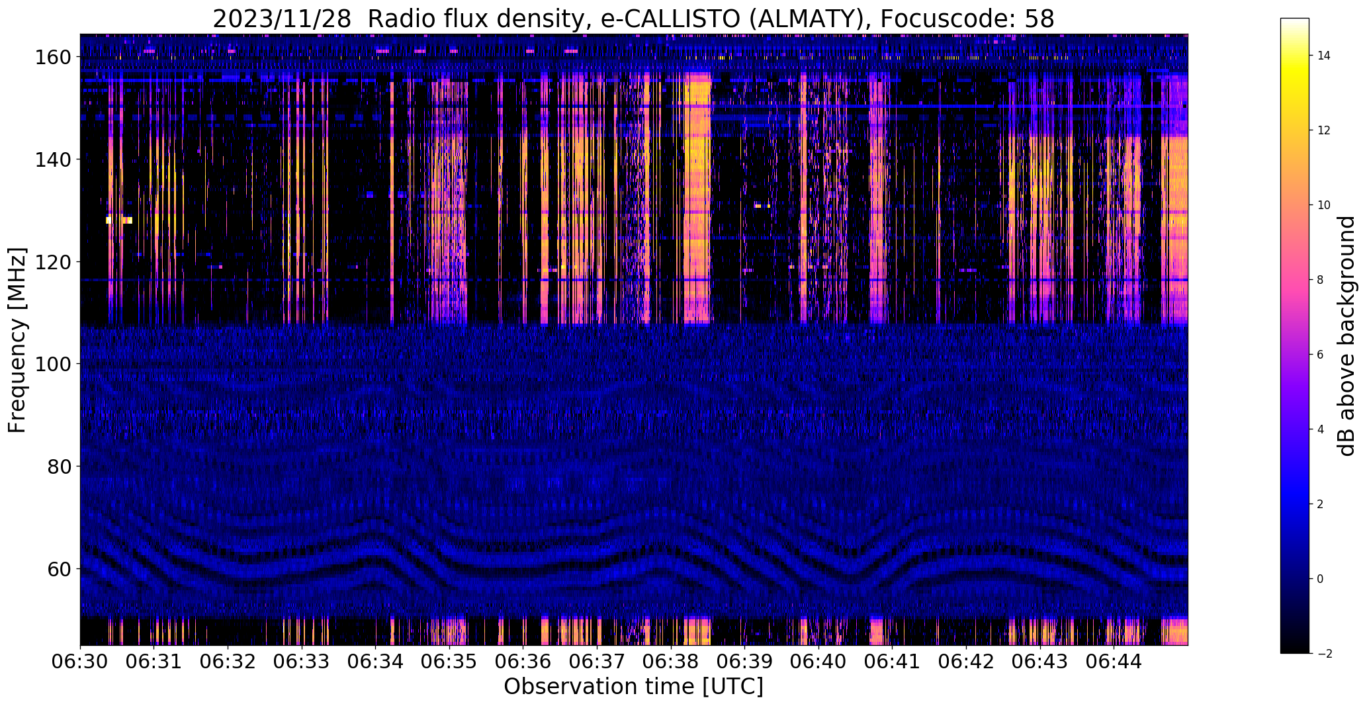This screenshot has width=1367, height=706.
Task: Click the 80 frequency tick label
Action: (58, 466)
